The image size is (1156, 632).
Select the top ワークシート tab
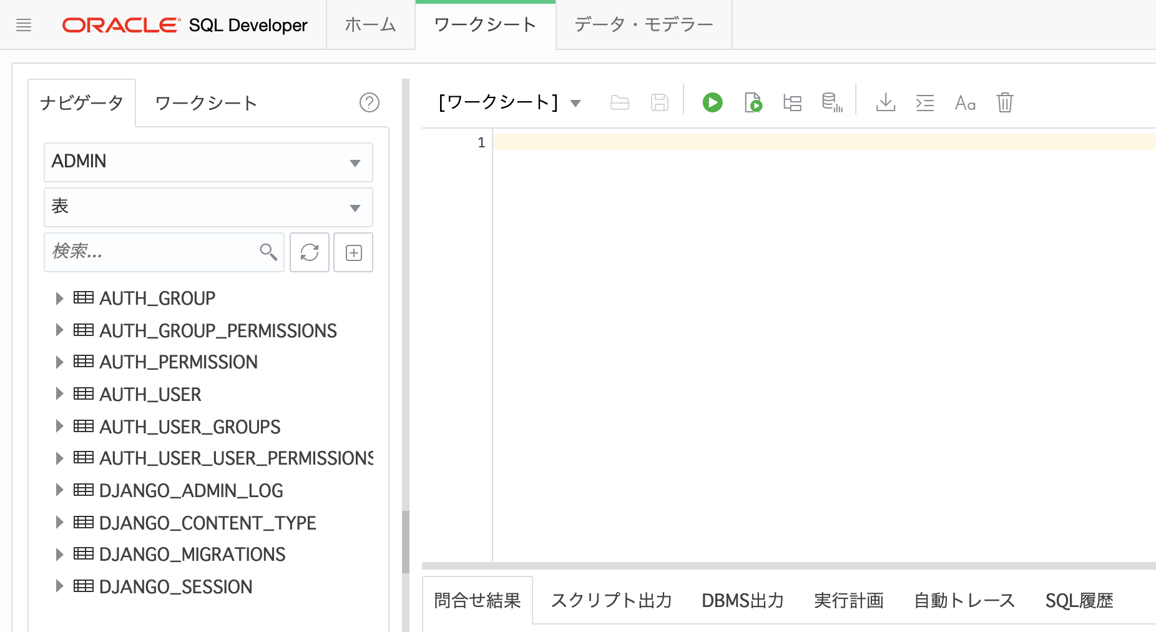coord(486,25)
